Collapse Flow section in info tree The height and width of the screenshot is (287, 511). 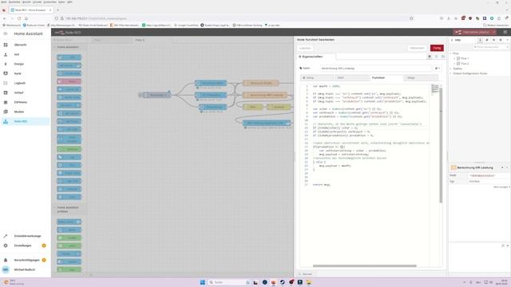point(451,53)
